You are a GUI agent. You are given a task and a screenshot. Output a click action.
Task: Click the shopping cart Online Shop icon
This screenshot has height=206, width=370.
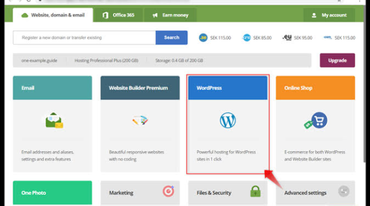click(x=316, y=120)
